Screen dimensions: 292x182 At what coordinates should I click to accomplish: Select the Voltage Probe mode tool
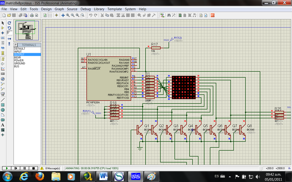coord(3,84)
